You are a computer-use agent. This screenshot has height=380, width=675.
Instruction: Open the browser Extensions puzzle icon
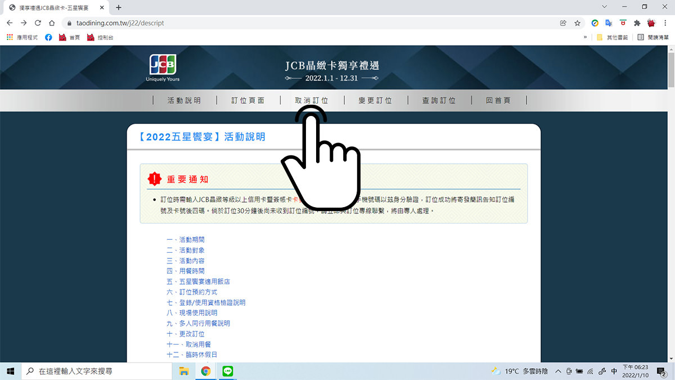(637, 23)
